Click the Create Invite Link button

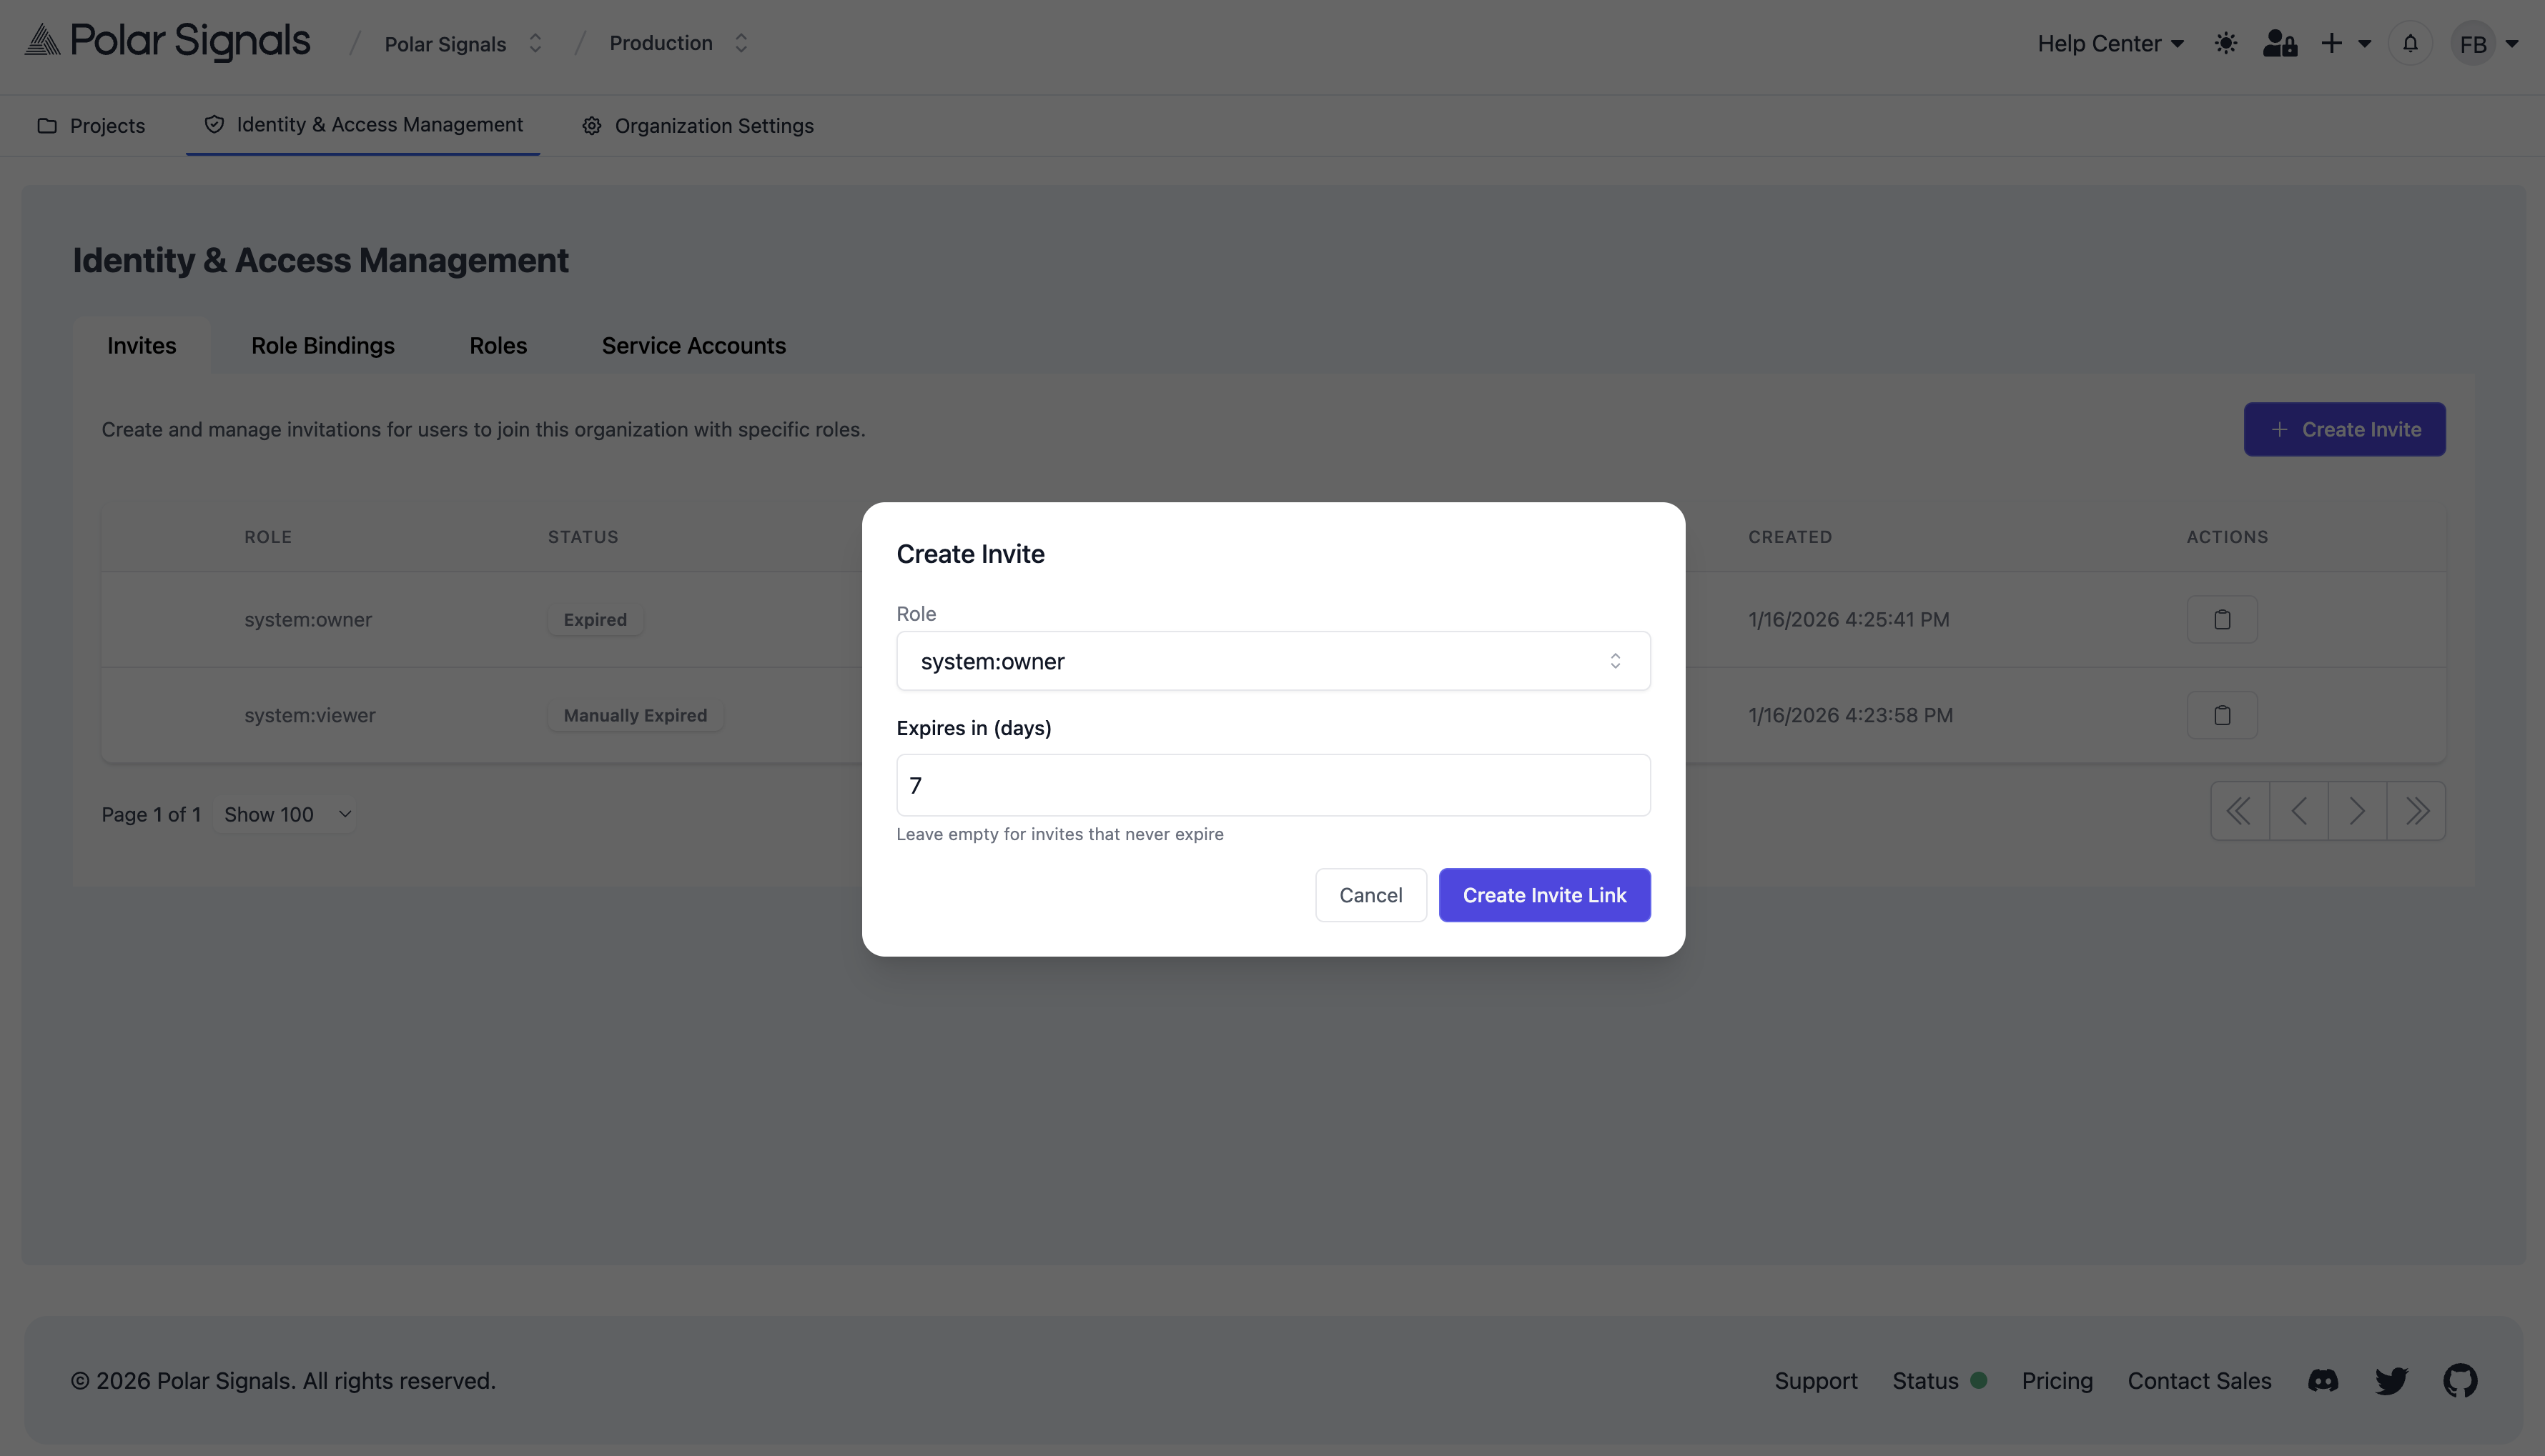[x=1543, y=895]
